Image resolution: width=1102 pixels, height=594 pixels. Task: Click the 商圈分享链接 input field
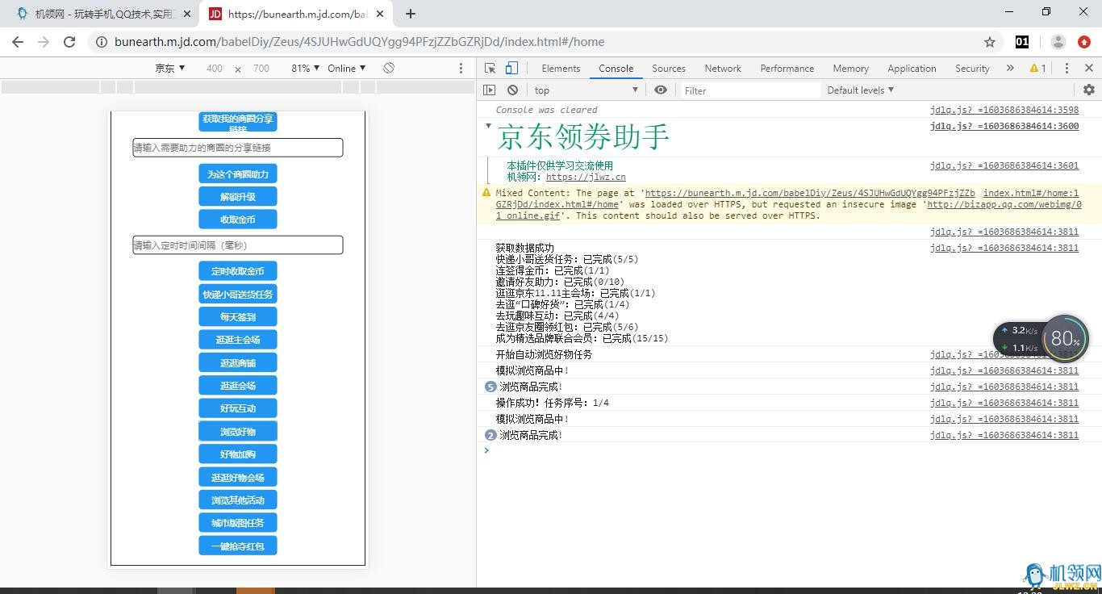238,148
